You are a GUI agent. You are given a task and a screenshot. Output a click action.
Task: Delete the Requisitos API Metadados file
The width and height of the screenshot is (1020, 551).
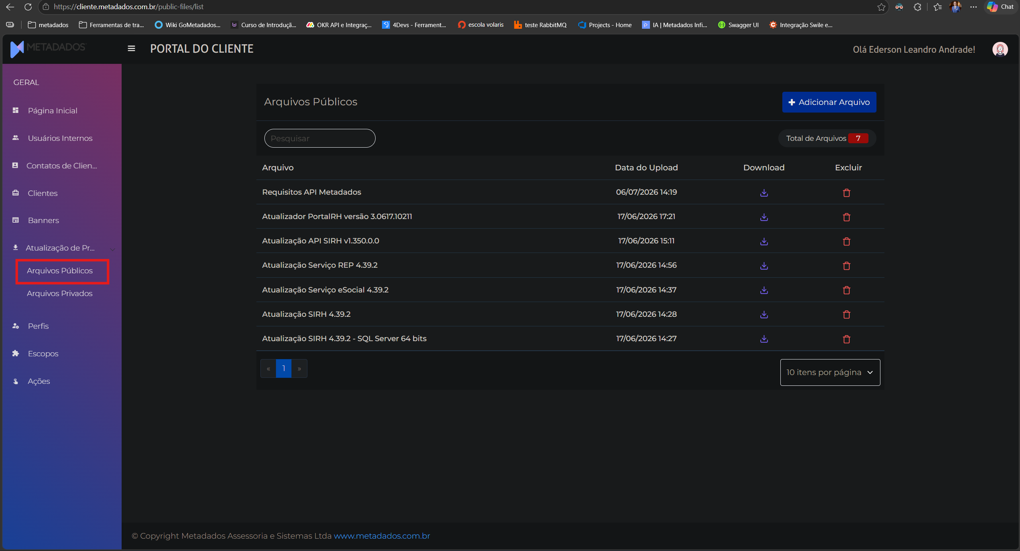[x=847, y=193]
